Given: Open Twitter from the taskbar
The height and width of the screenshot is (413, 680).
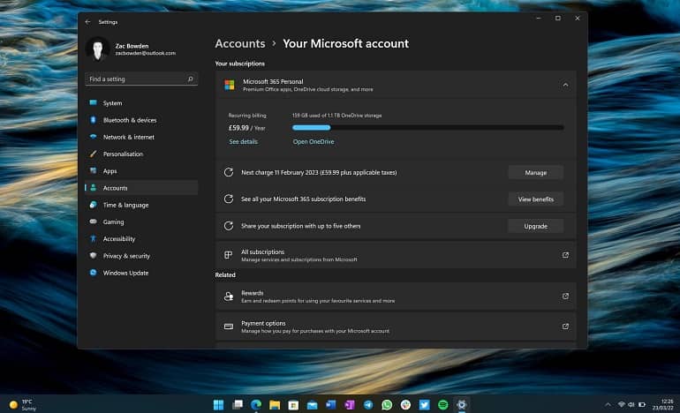Looking at the screenshot, I should click(424, 405).
